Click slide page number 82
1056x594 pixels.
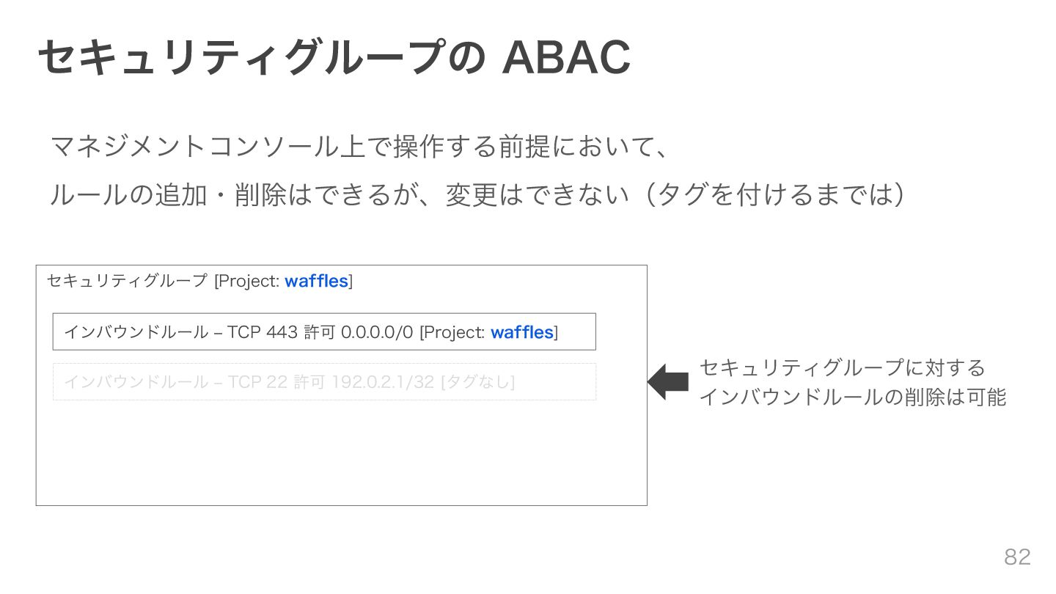point(1017,557)
